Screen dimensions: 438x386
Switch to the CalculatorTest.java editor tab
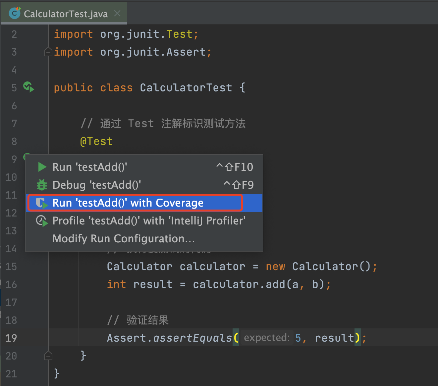click(x=66, y=14)
